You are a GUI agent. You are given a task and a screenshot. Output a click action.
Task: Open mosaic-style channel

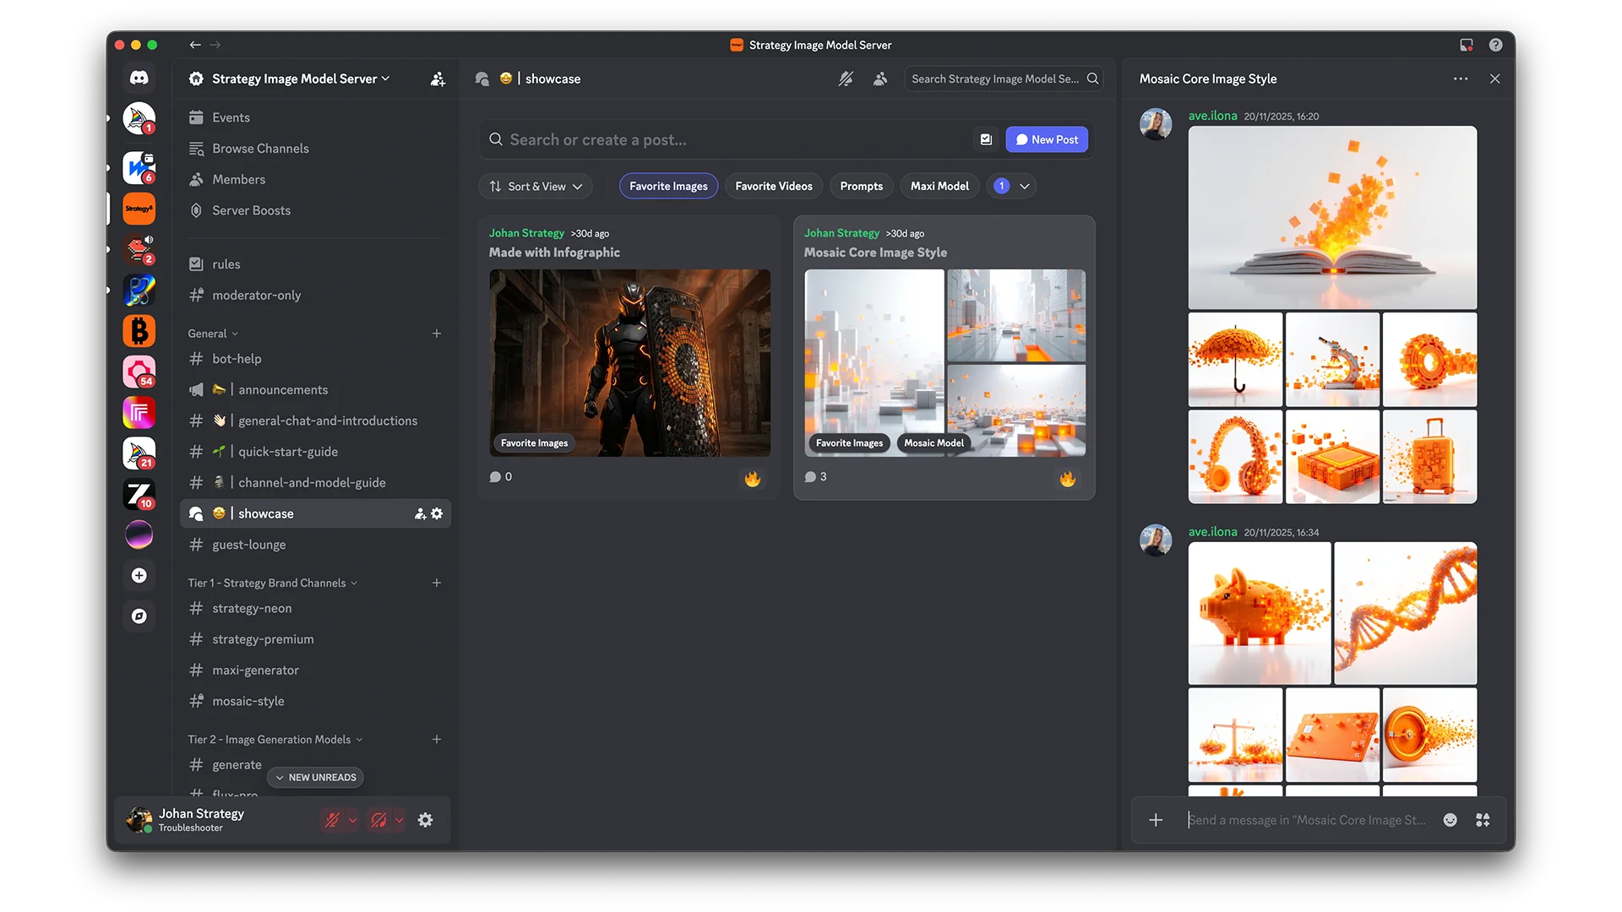point(315,701)
